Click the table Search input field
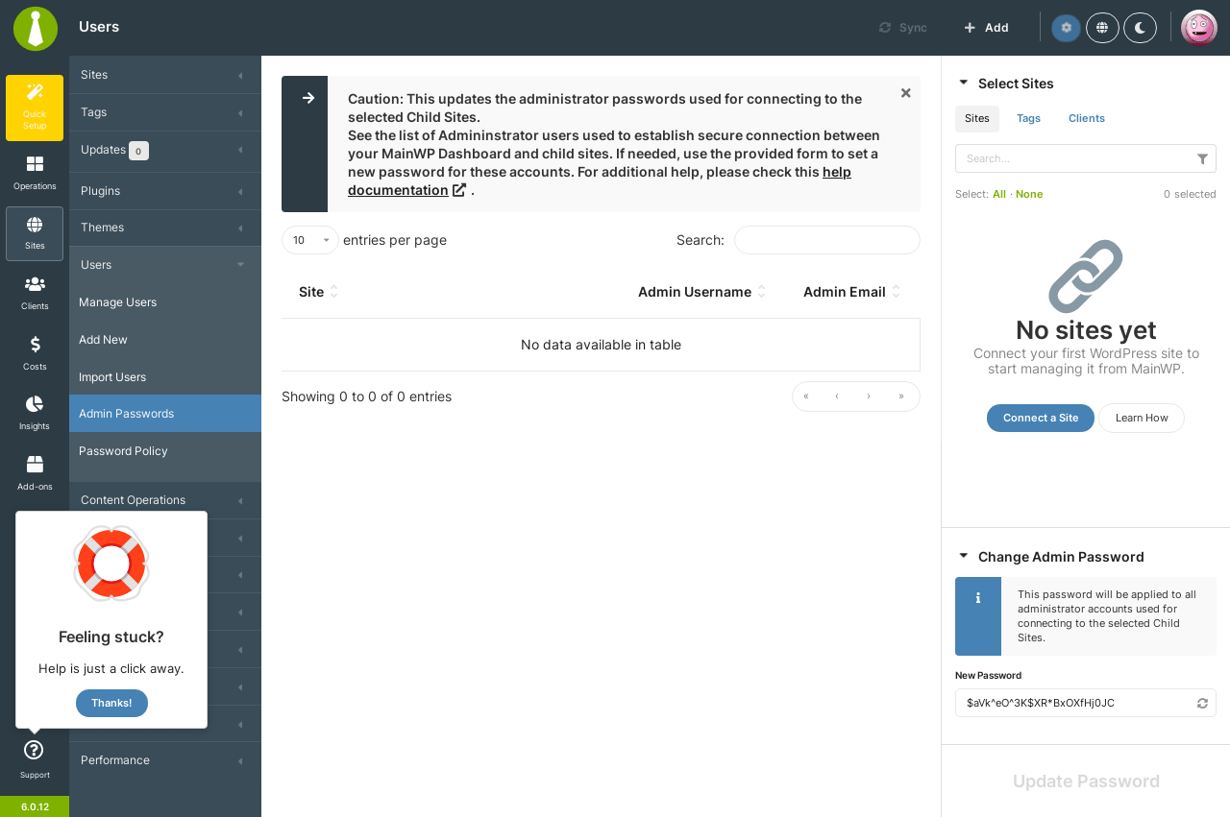Viewport: 1230px width, 817px height. tap(827, 240)
